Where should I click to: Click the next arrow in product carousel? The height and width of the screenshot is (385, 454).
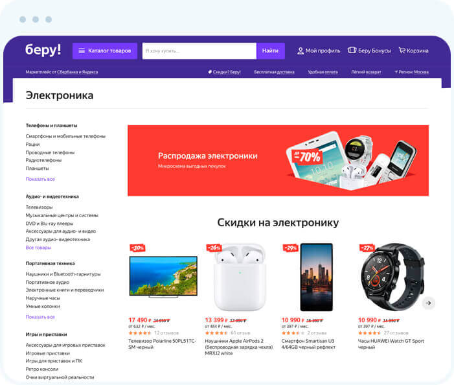click(428, 303)
